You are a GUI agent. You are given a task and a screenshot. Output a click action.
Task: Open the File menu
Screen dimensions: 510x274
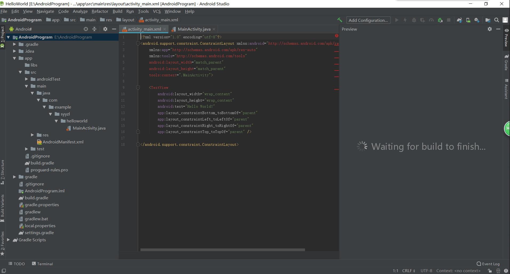[x=4, y=11]
